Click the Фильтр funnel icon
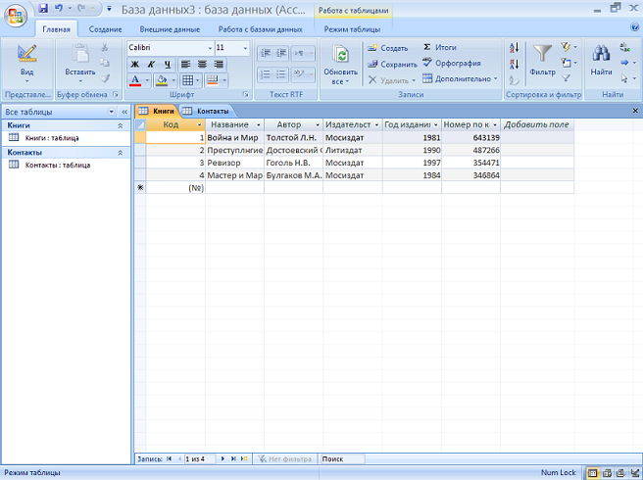This screenshot has height=480, width=643. 543,55
